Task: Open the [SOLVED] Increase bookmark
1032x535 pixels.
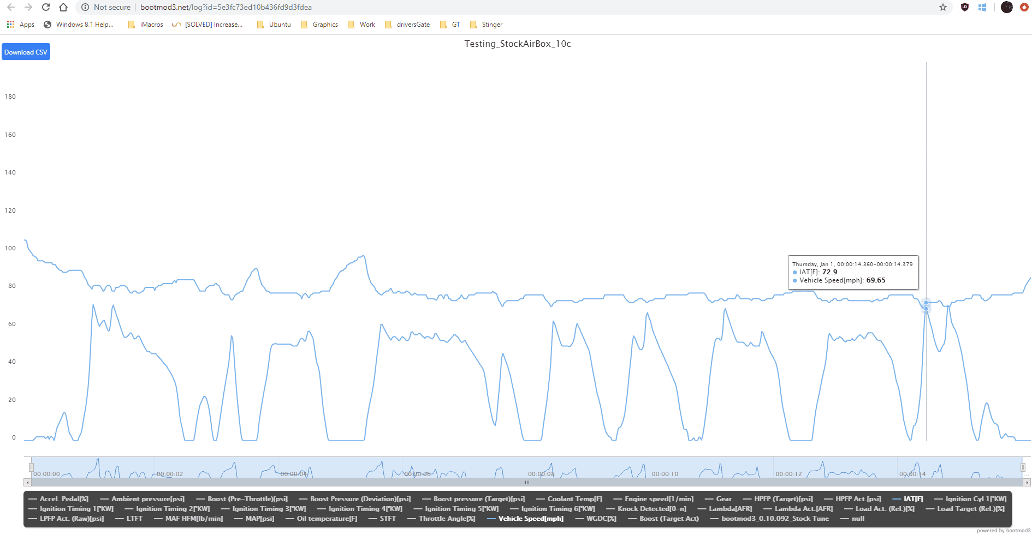Action: [207, 25]
